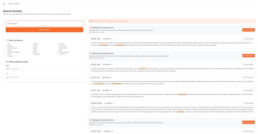Click the calendar icon beside March 04, 2025

coord(90,125)
